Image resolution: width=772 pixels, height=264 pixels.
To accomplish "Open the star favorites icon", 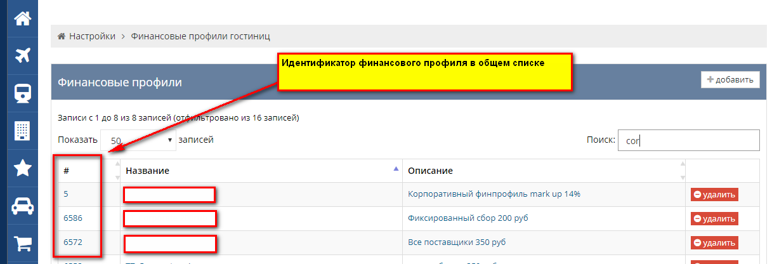I will pos(23,168).
